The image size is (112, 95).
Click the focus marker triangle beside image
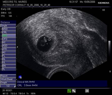(17, 47)
